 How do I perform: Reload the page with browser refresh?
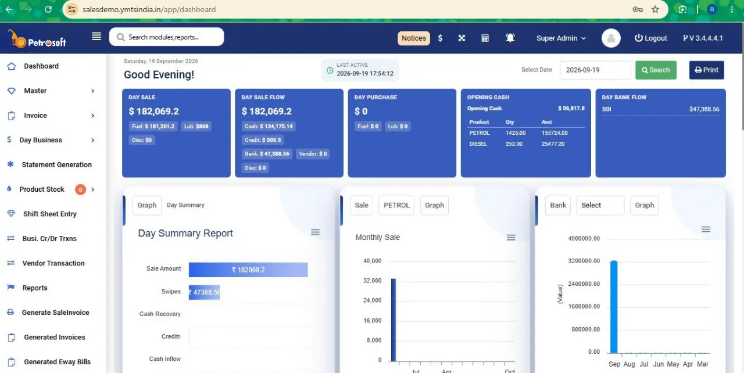click(48, 9)
